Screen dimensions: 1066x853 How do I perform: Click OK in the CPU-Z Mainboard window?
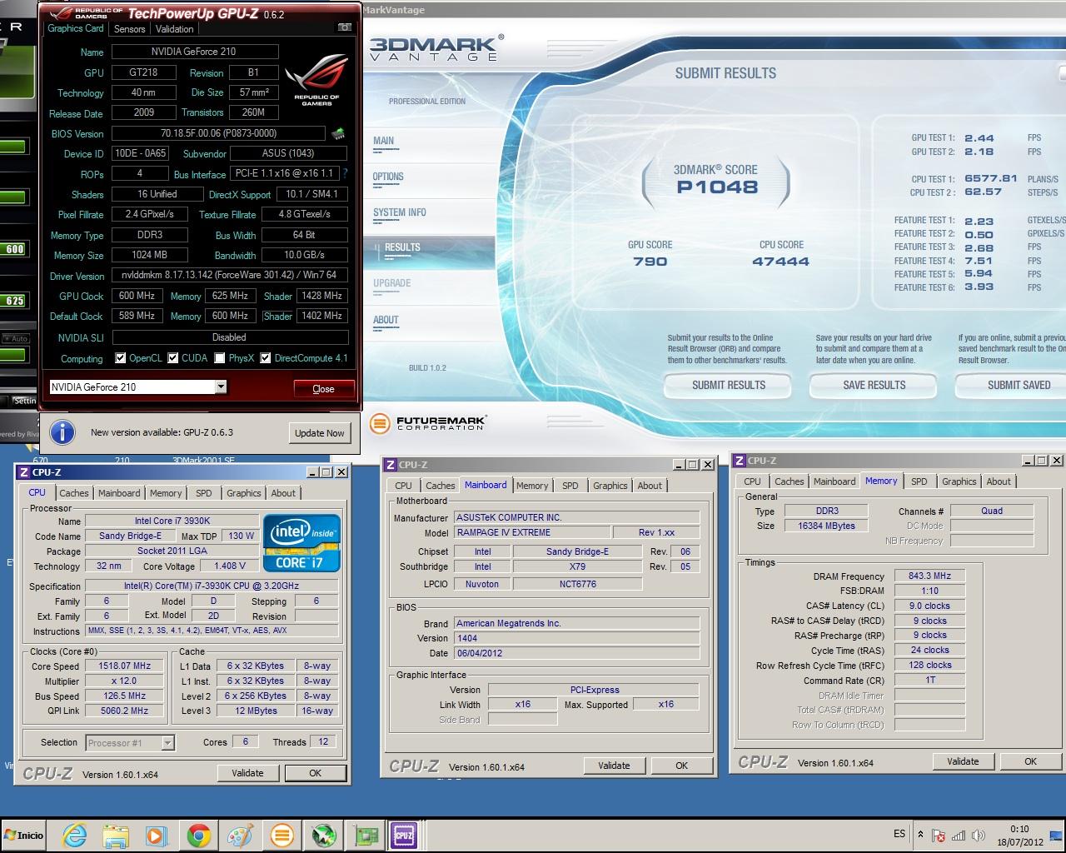point(682,766)
